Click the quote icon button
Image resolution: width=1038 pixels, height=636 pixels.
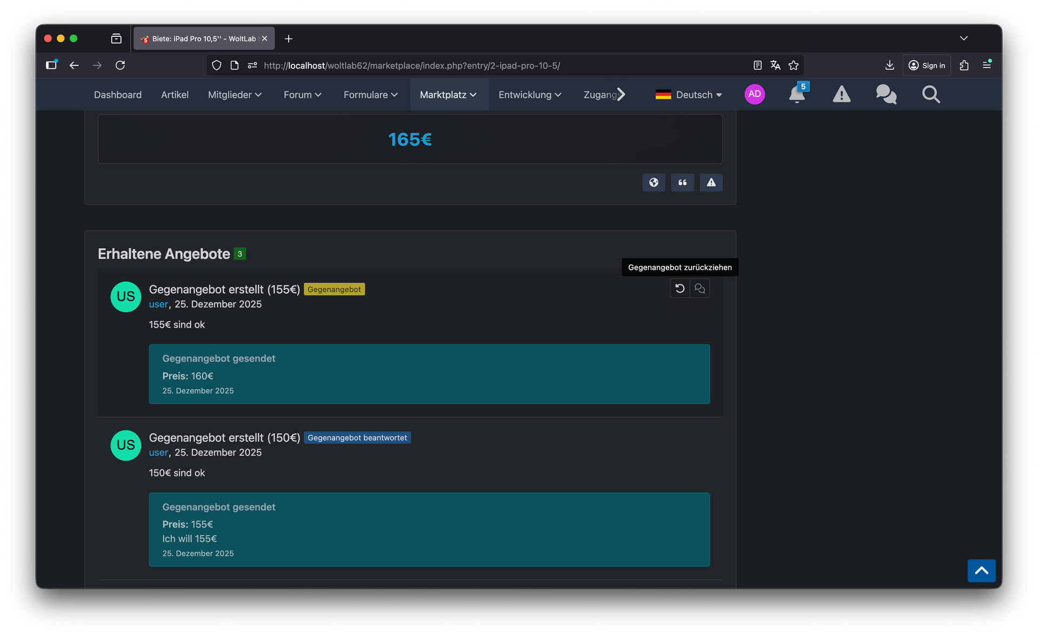pos(682,182)
